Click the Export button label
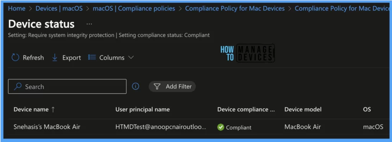392x142 pixels. coord(72,58)
